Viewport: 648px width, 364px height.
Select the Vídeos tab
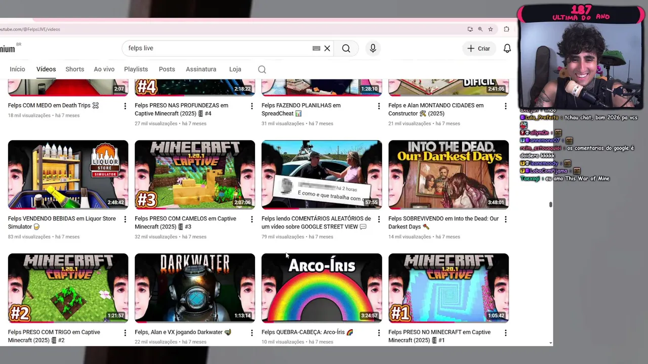pos(46,69)
